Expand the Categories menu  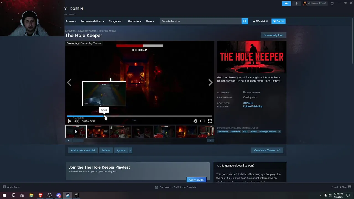pos(116,21)
